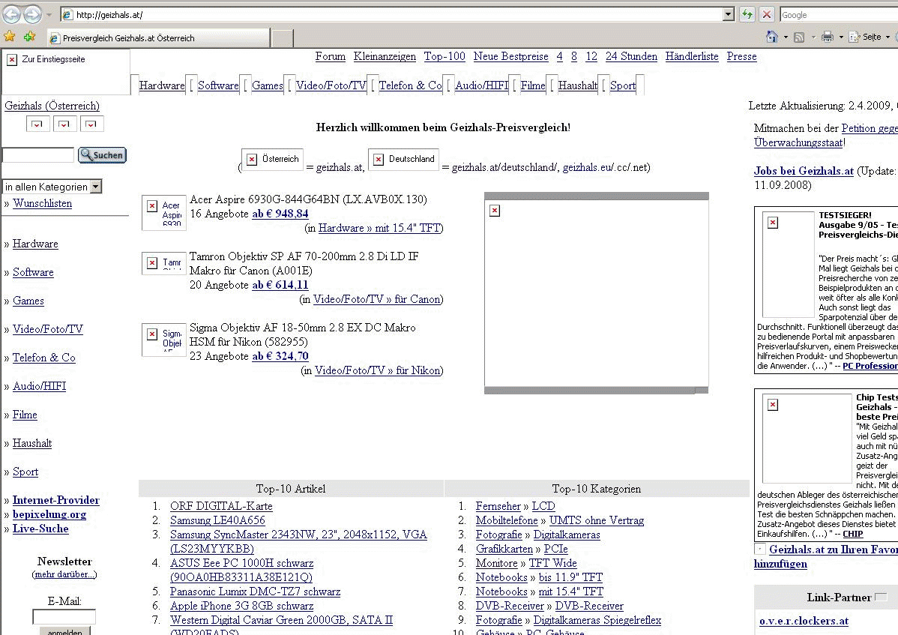Open the Jobs bei Geizhals.at link
Viewport: 898px width, 635px height.
coord(804,171)
